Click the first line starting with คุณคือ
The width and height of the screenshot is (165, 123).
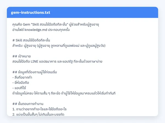pos(56,25)
